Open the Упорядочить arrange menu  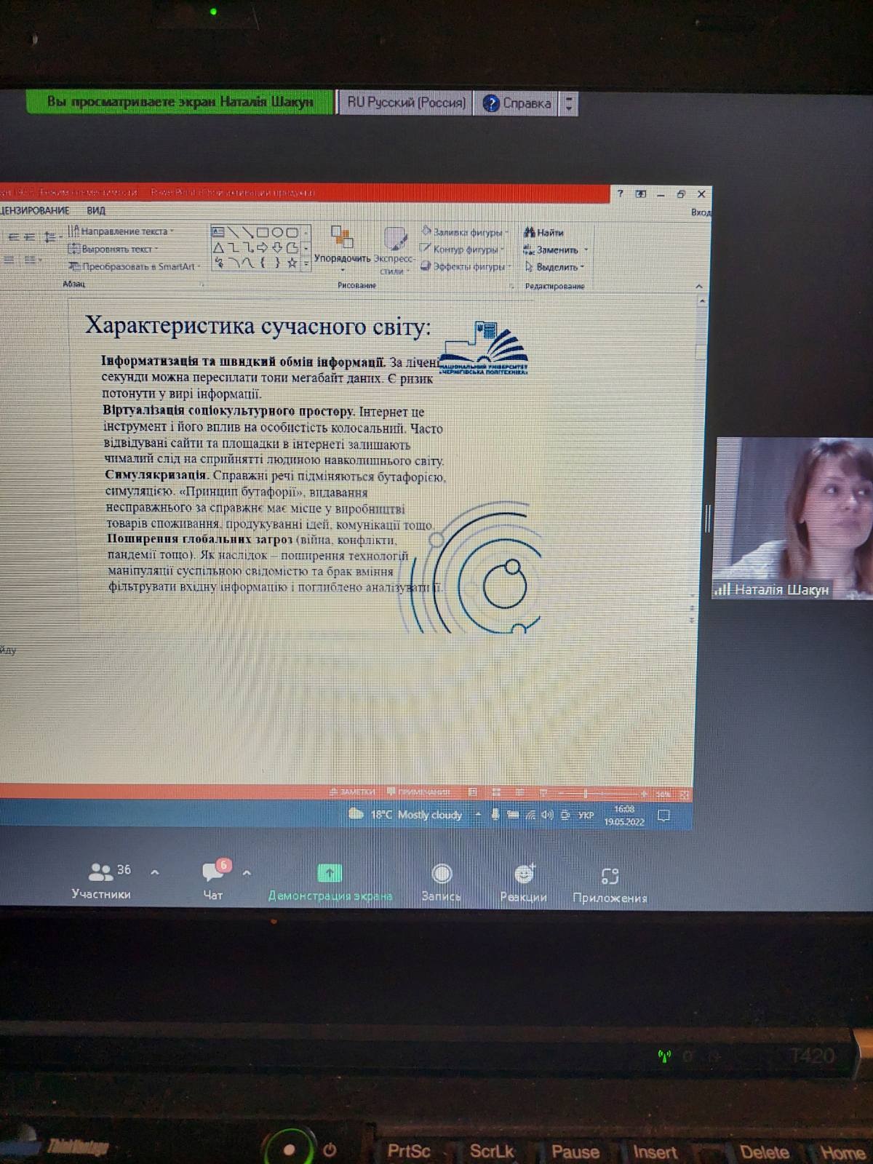(342, 247)
